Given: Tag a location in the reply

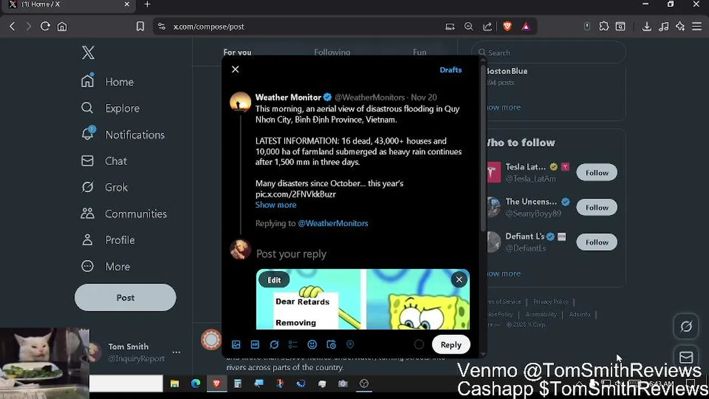Looking at the screenshot, I should [x=350, y=345].
